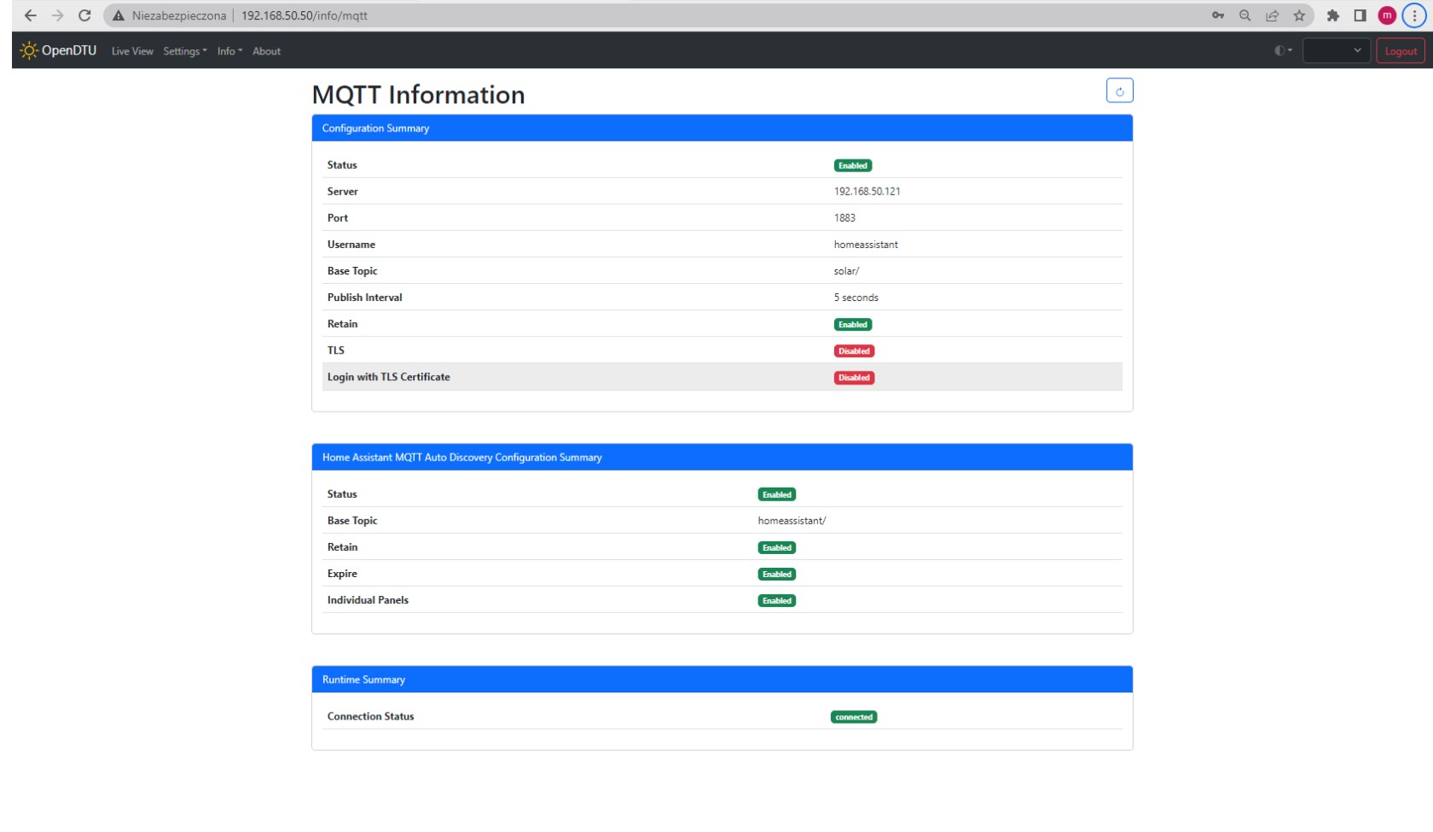Click the OpenDTU sun logo
Screen dimensions: 1433x832
[30, 51]
